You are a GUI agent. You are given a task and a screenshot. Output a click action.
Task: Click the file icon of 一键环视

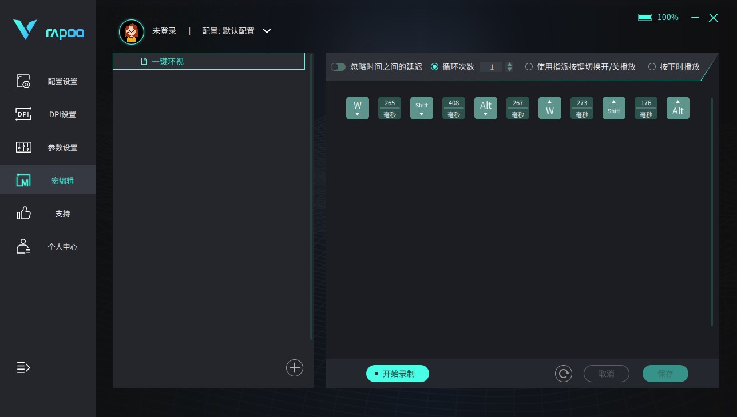click(144, 61)
